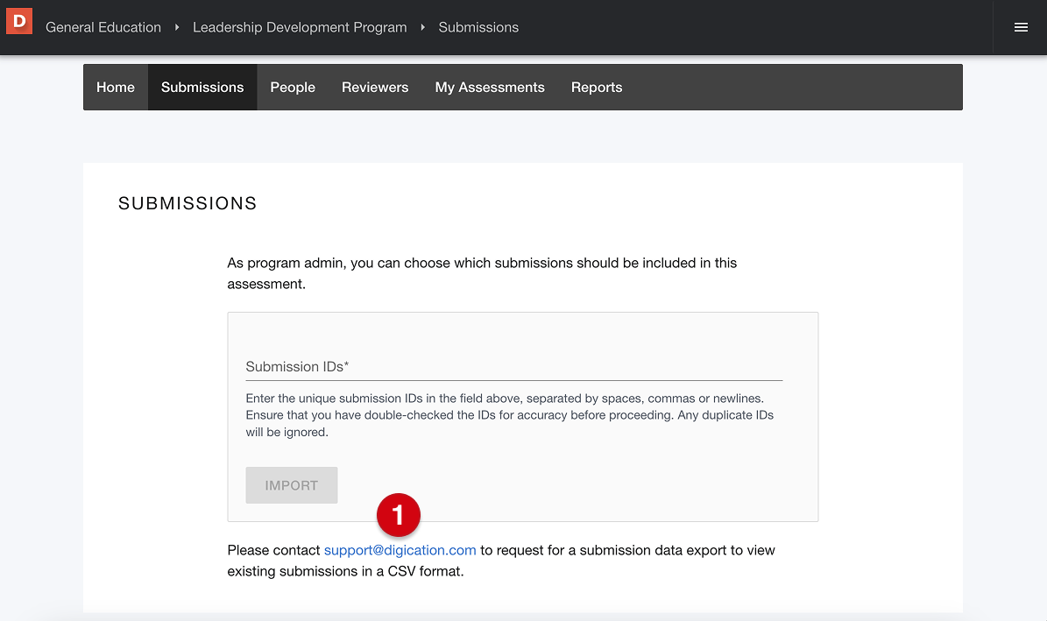Select the Submissions tab in navbar

pos(202,88)
